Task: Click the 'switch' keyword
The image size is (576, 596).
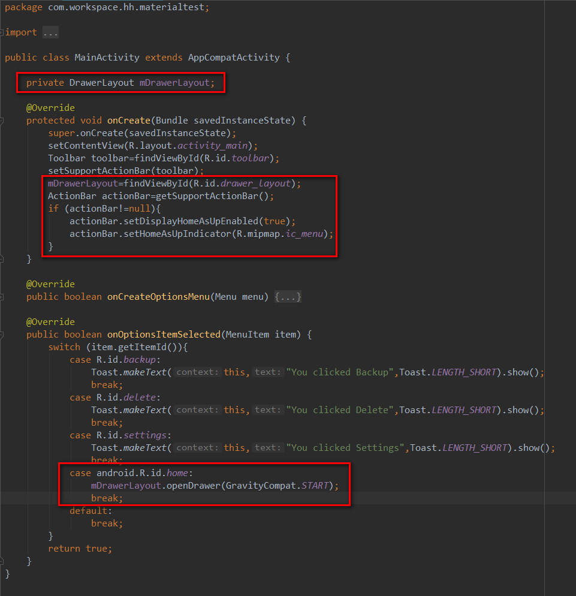Action: click(x=64, y=347)
